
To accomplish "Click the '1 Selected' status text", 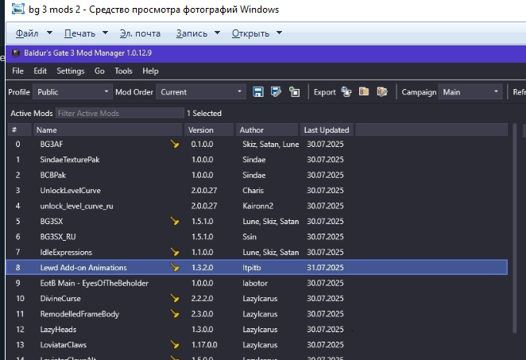I will pos(204,114).
